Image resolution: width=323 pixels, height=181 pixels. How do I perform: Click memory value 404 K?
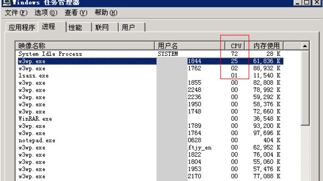272,140
